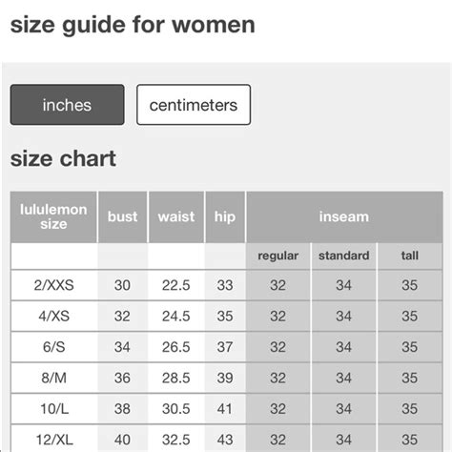Click the 39 hip value cell
Image resolution: width=452 pixels, height=452 pixels.
point(225,378)
